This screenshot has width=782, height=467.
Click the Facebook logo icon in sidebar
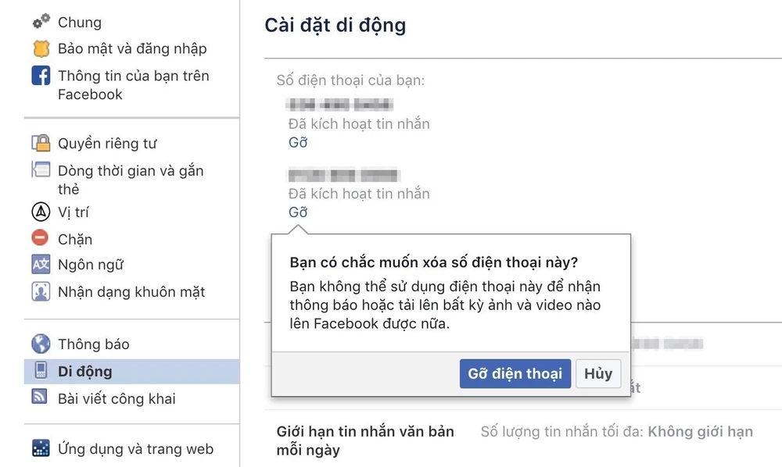click(41, 76)
